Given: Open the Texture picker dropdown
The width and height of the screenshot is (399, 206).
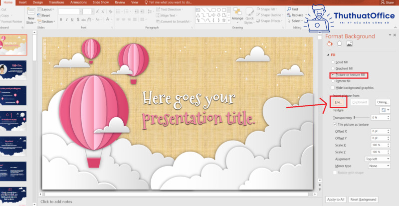Looking at the screenshot, I should tap(386, 110).
